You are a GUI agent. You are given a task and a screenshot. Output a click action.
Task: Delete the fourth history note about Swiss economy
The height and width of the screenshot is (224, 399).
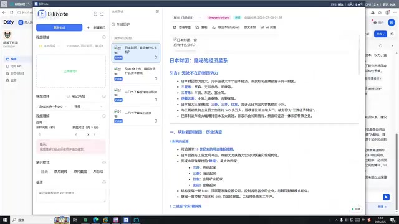click(156, 121)
